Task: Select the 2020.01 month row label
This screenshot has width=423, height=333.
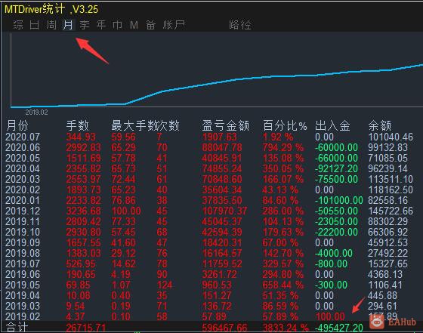Action: pos(23,200)
